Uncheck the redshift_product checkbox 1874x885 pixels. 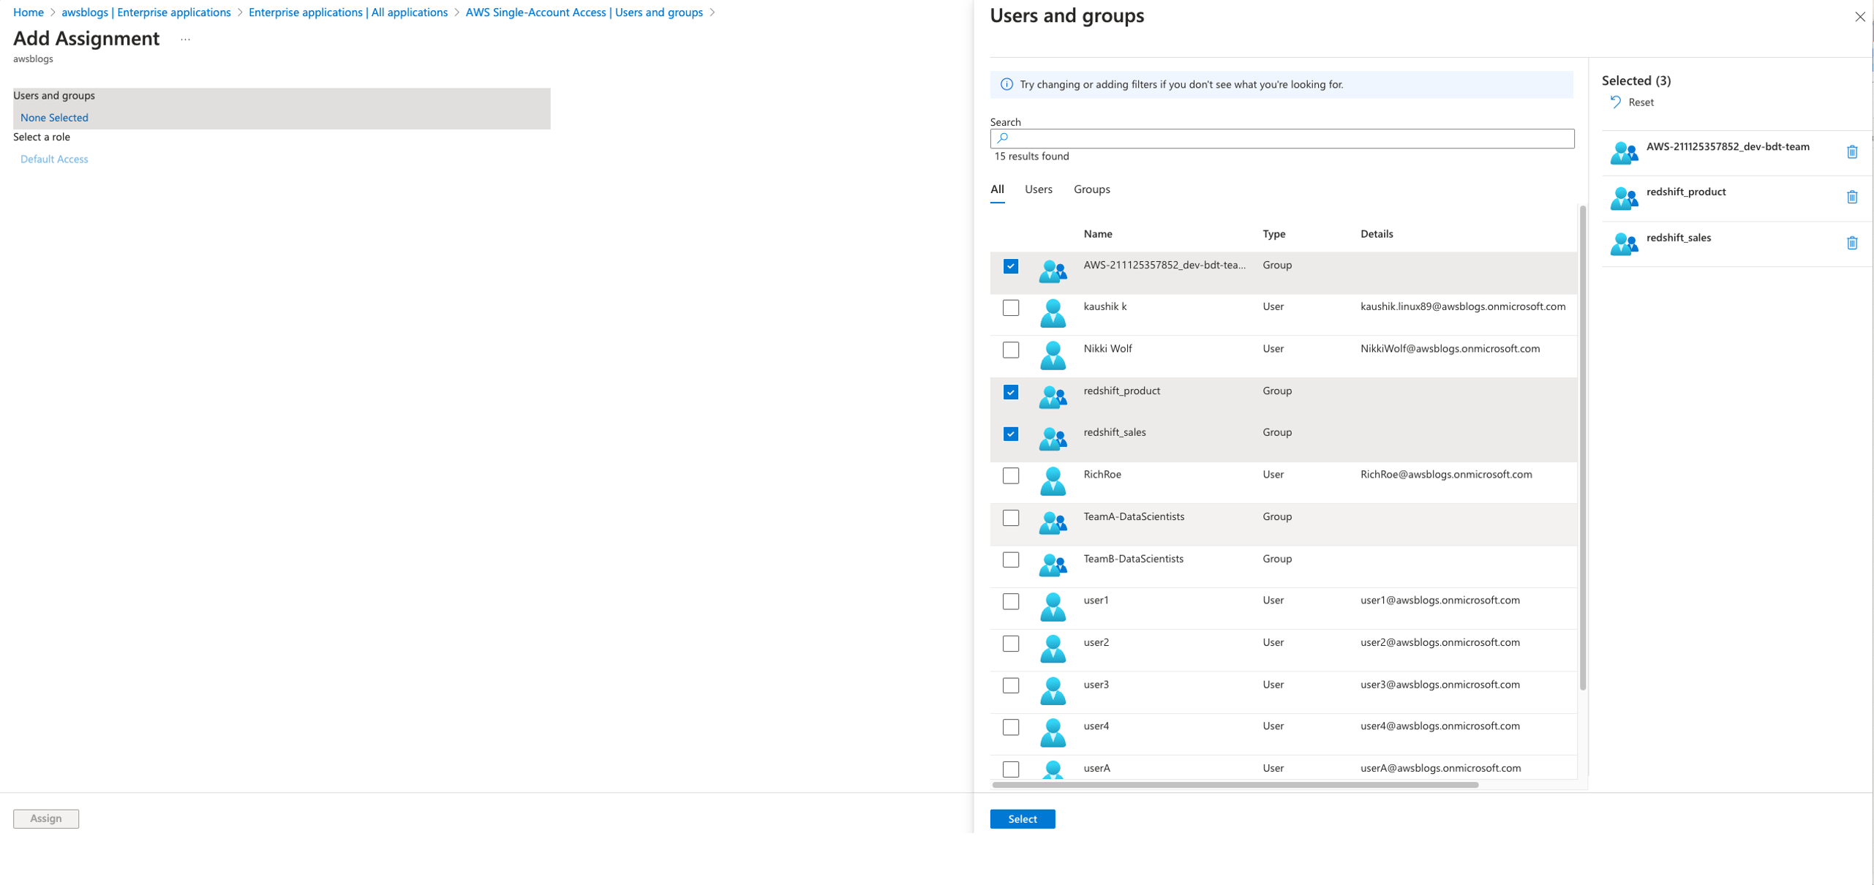(1010, 392)
